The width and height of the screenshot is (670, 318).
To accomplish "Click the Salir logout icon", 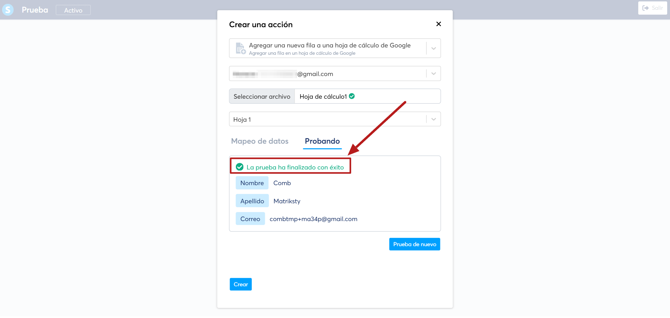I will pos(646,8).
